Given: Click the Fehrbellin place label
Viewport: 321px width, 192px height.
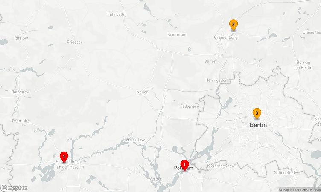Looking at the screenshot, I should tap(117, 14).
